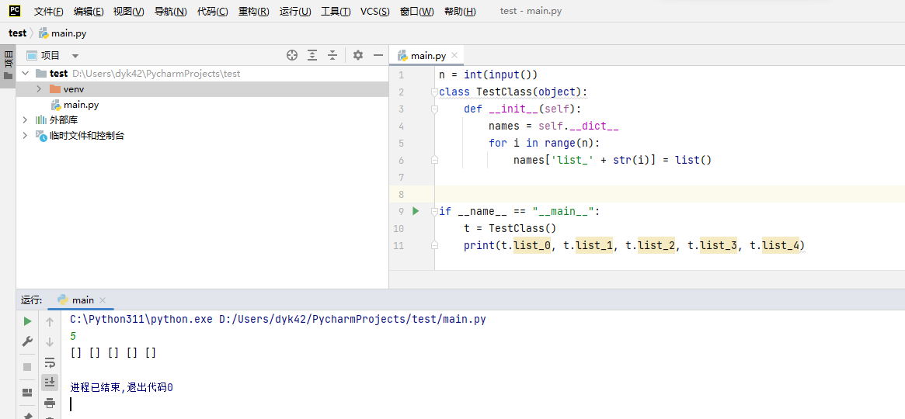Click the locate opened file crosshair icon

pyautogui.click(x=292, y=55)
